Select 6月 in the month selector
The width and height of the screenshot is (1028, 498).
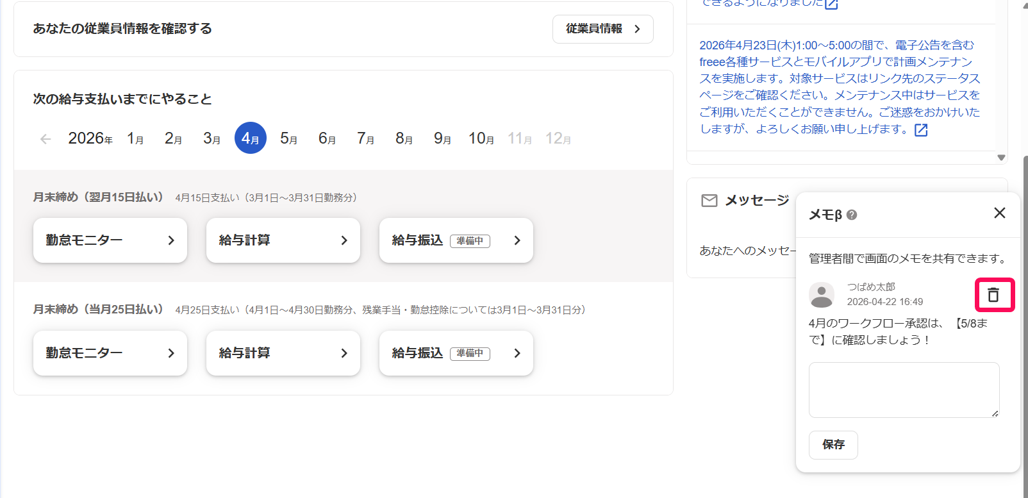pyautogui.click(x=327, y=138)
